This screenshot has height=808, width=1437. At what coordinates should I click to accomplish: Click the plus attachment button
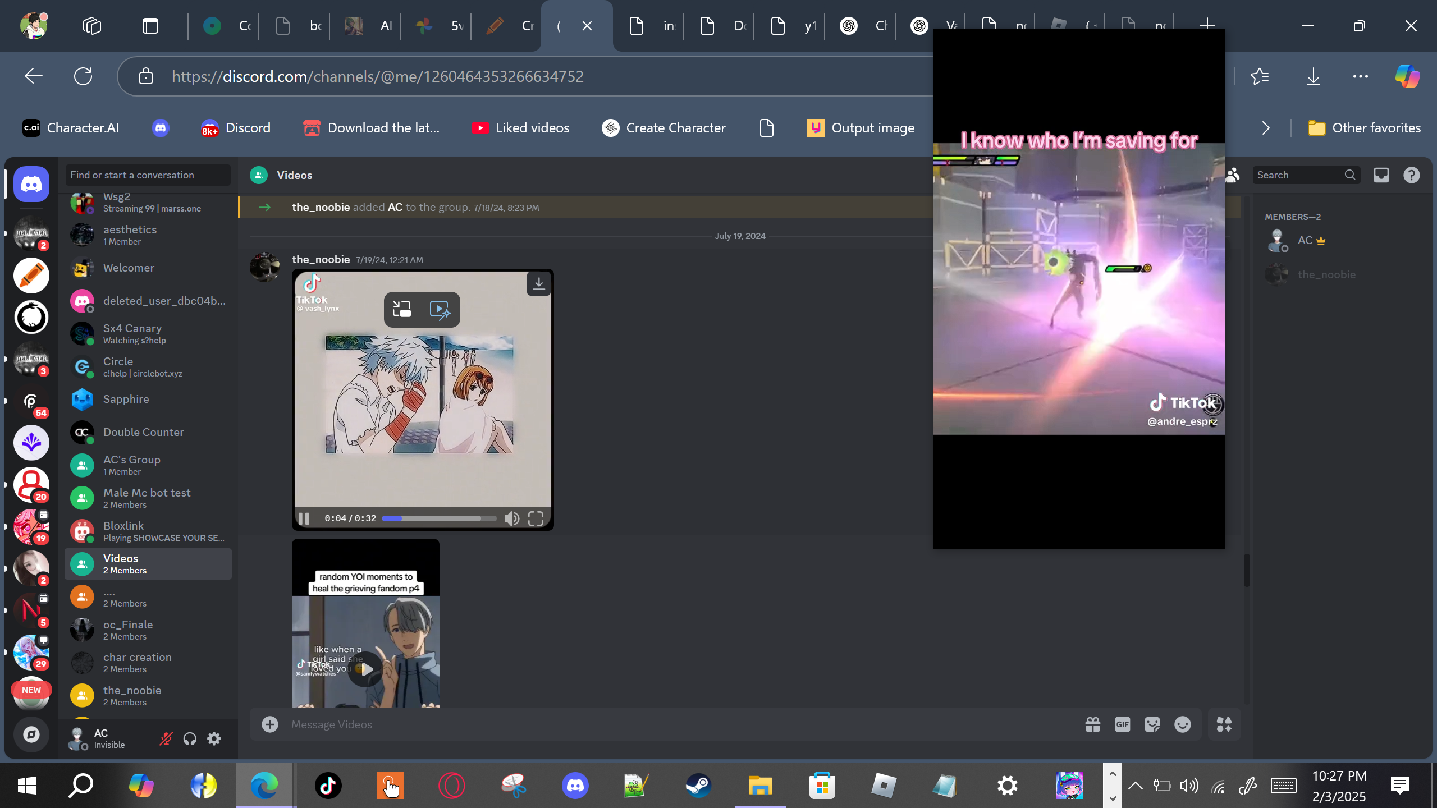(270, 724)
